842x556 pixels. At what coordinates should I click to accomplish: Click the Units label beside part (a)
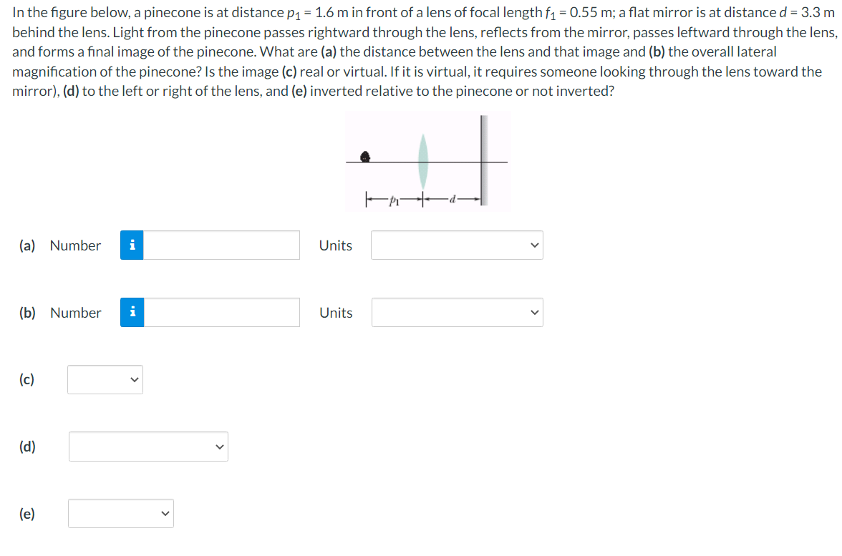click(x=335, y=245)
